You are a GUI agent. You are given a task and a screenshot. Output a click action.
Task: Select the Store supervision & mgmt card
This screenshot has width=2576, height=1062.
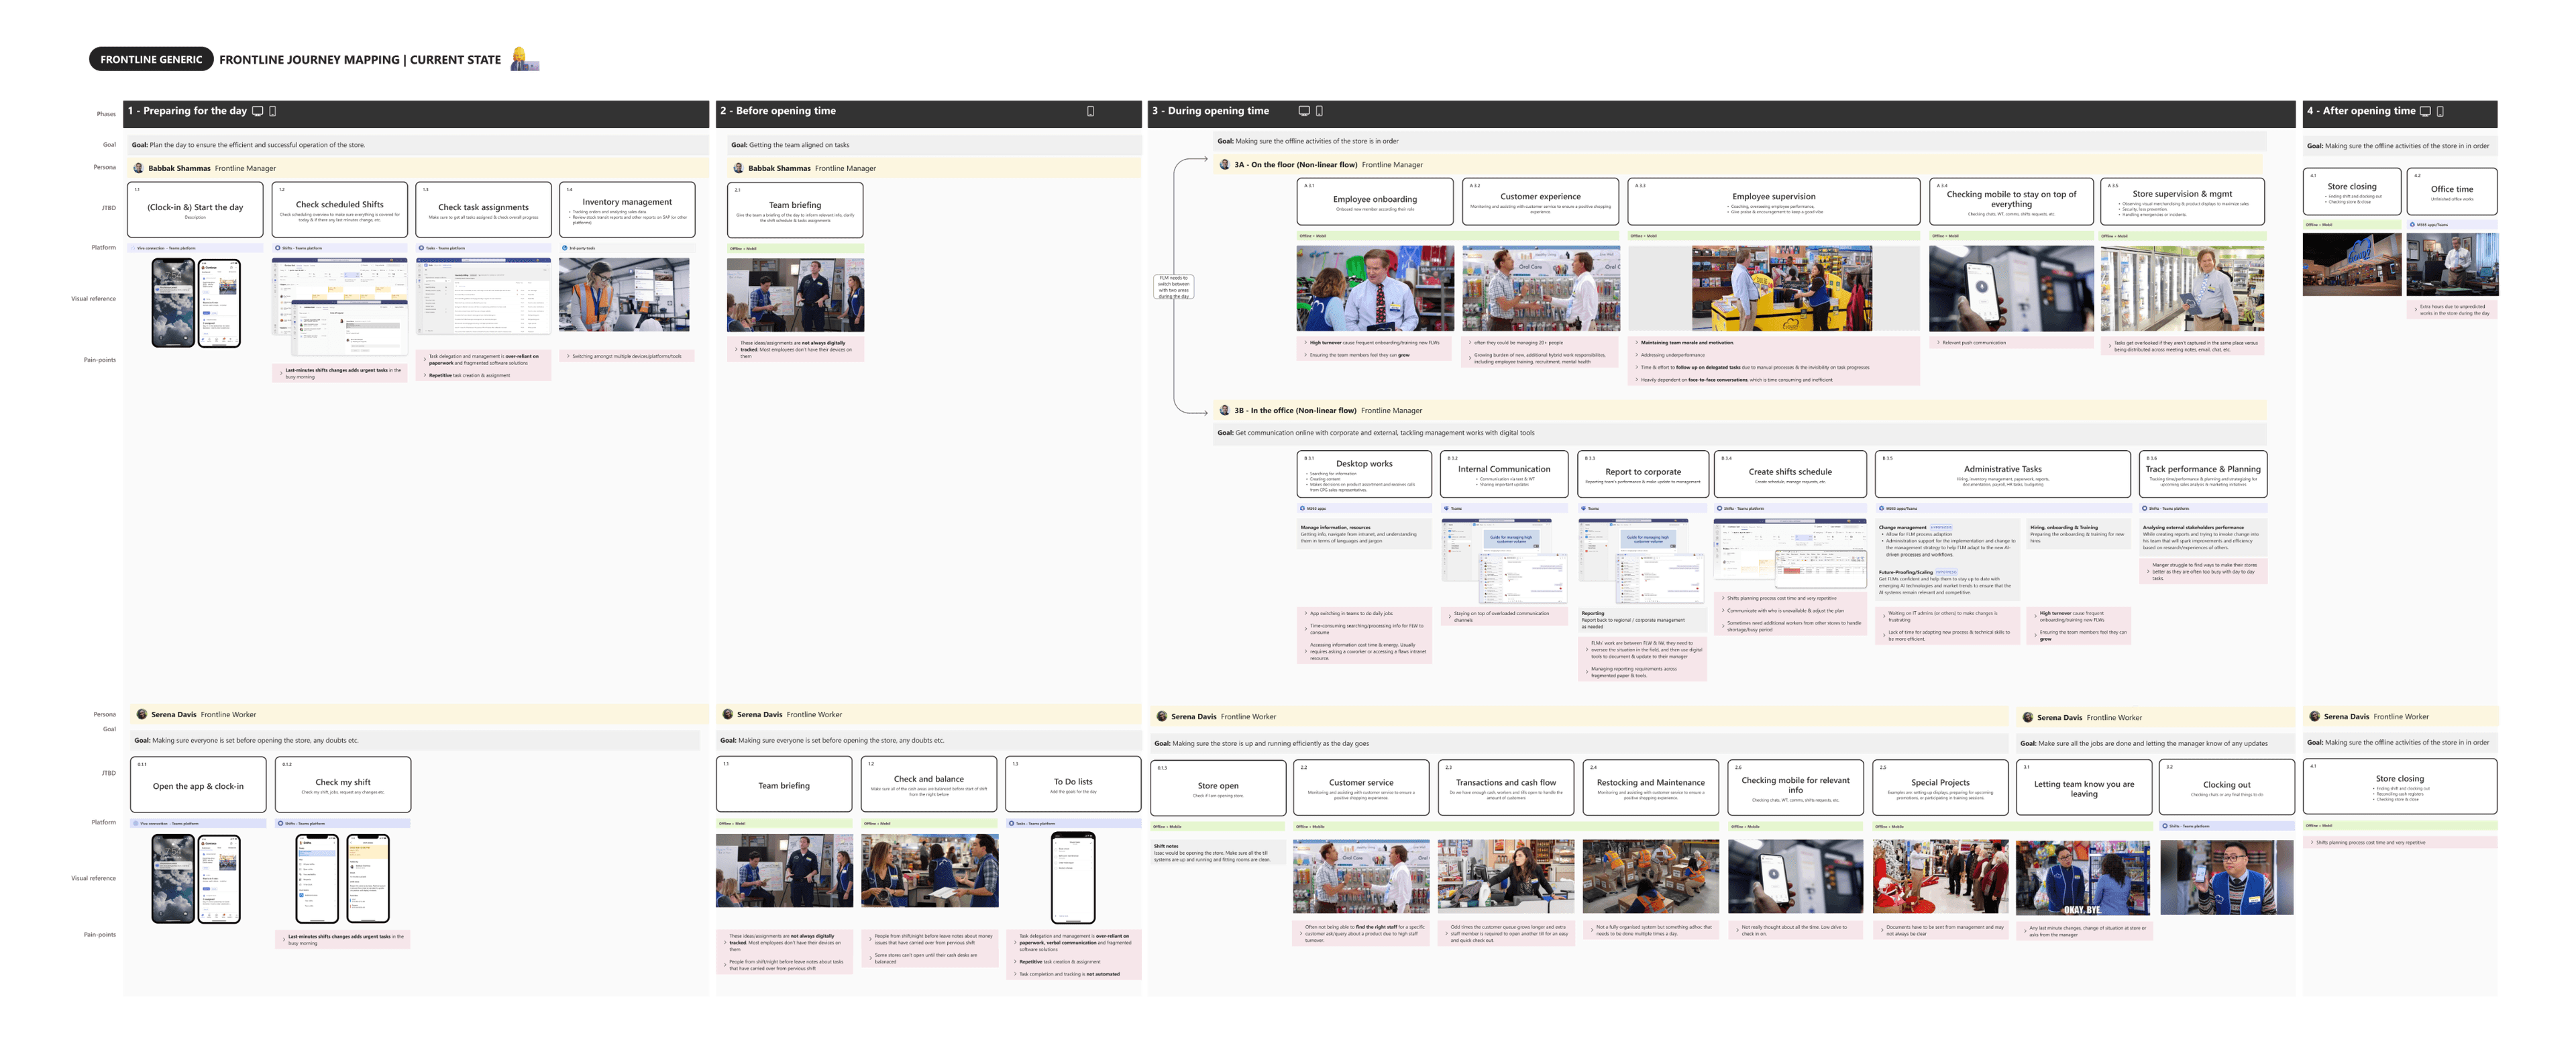2182,201
